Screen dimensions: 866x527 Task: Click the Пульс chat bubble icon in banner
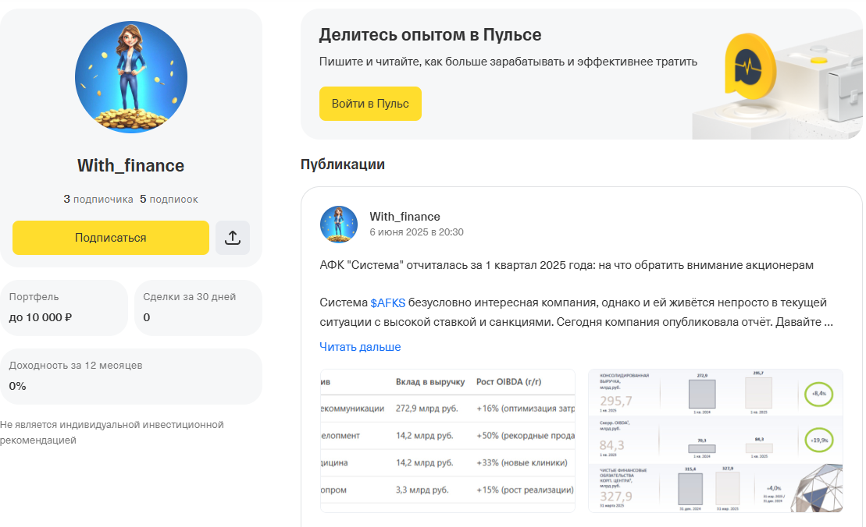coord(750,67)
